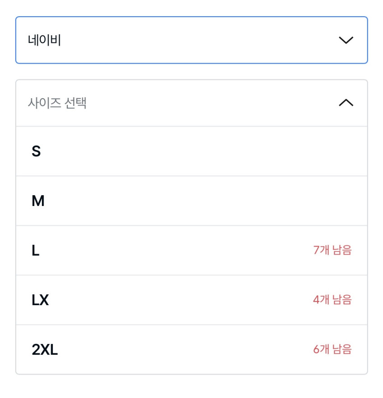Click the selected '네이비' color text

[44, 41]
